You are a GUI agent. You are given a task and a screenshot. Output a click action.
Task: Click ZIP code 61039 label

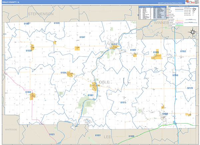click(57, 23)
